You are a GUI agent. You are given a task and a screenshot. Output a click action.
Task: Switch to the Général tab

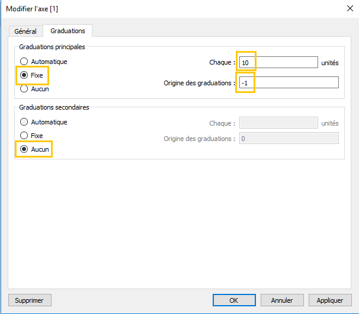coord(25,31)
